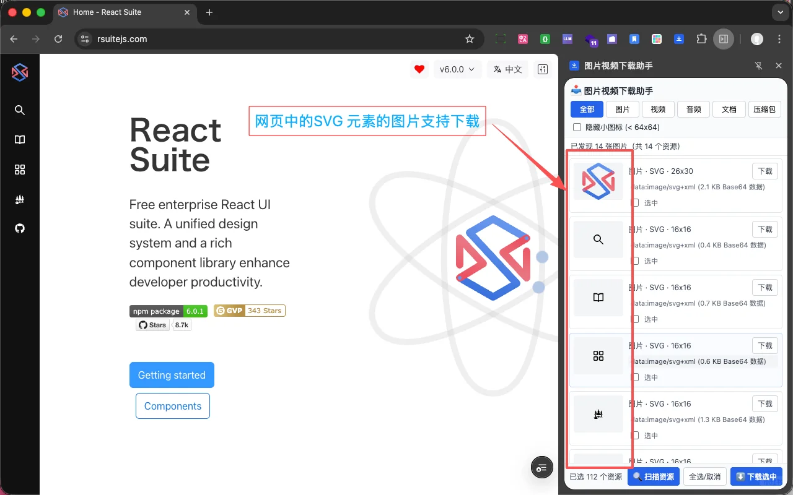Open the components grid icon in sidebar
This screenshot has height=495, width=793.
[x=19, y=170]
